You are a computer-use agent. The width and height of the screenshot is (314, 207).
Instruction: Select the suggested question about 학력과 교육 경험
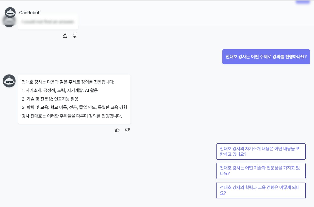point(261,190)
